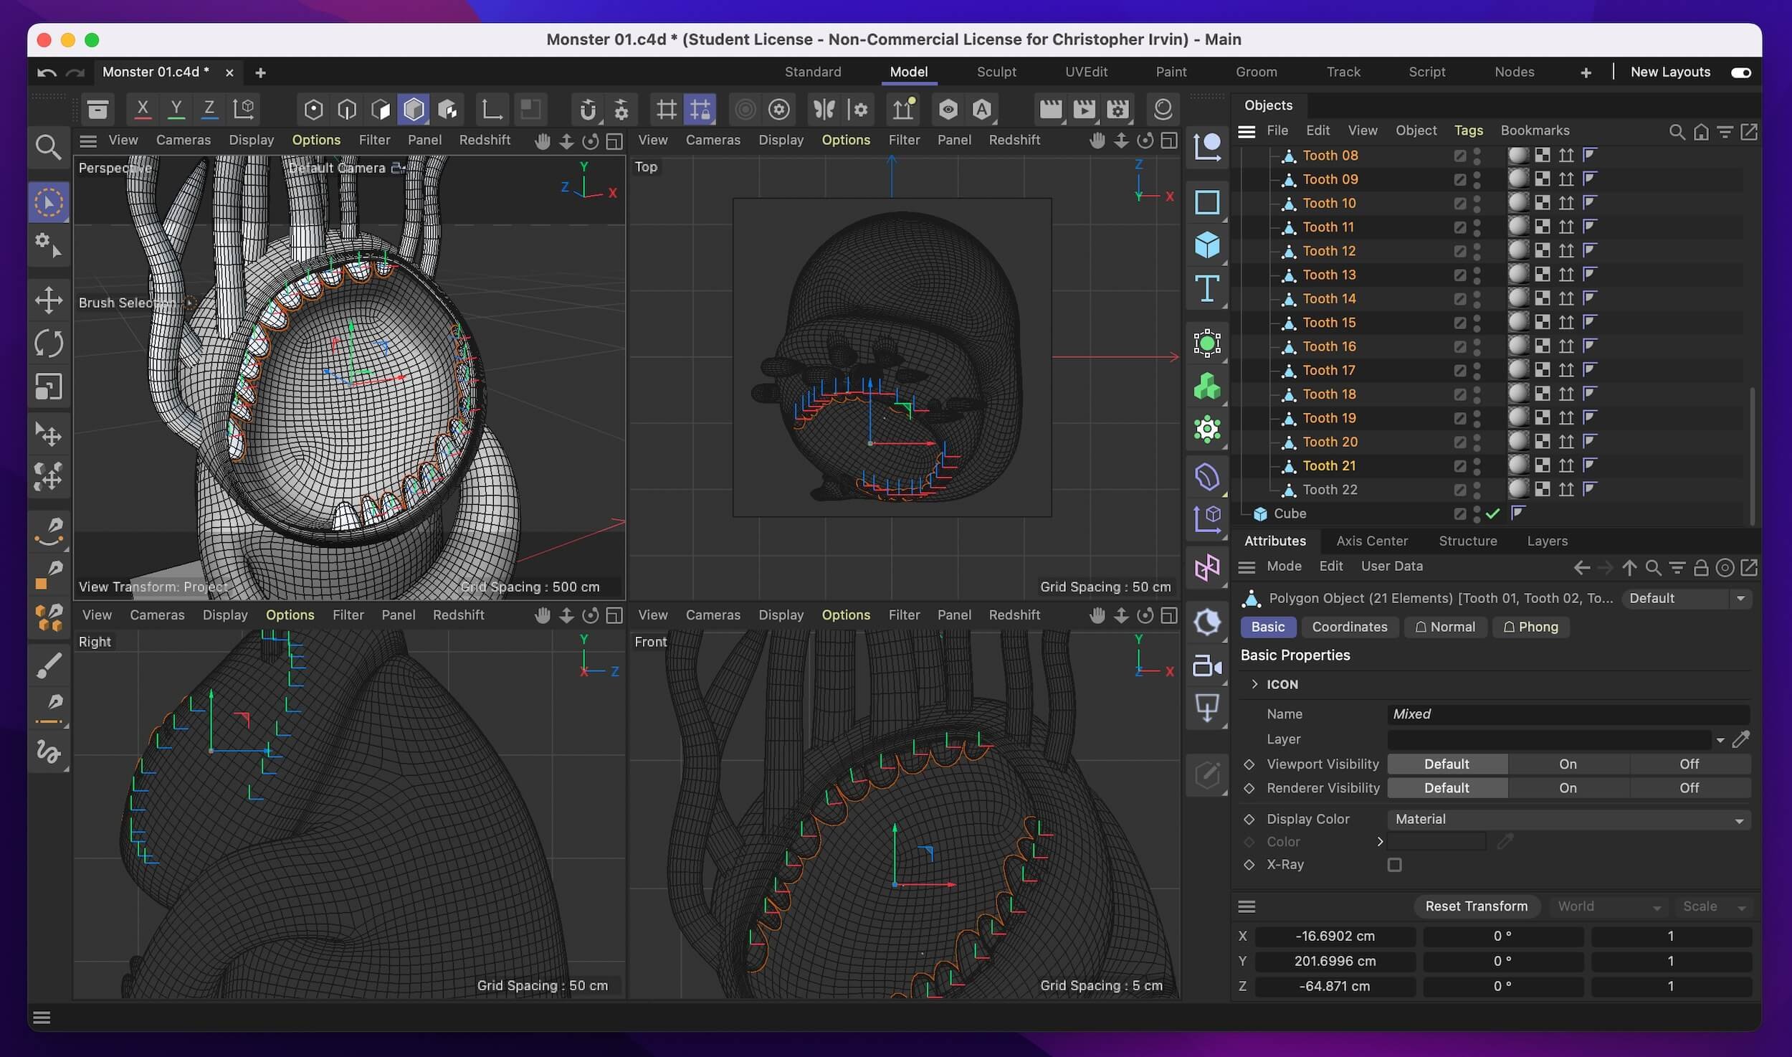Screen dimensions: 1792x1057
Task: Click the Objects panel search magnifier
Action: [1677, 132]
